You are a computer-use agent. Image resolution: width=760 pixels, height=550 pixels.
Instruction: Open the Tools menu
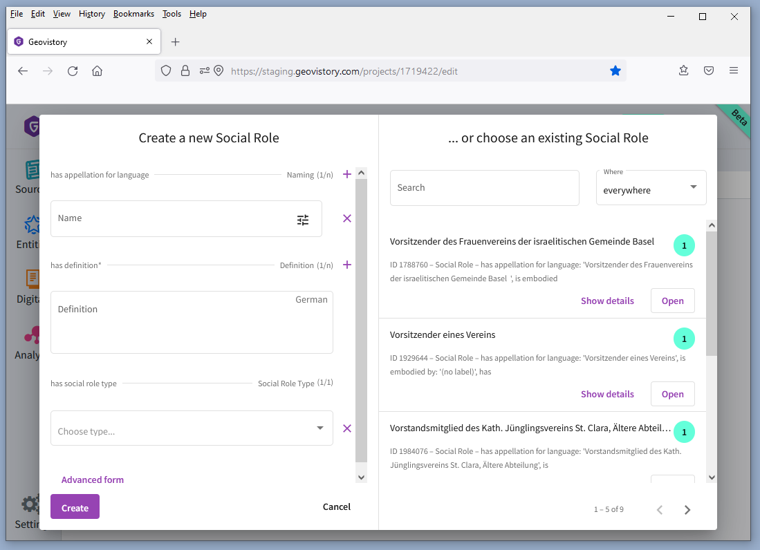[172, 14]
